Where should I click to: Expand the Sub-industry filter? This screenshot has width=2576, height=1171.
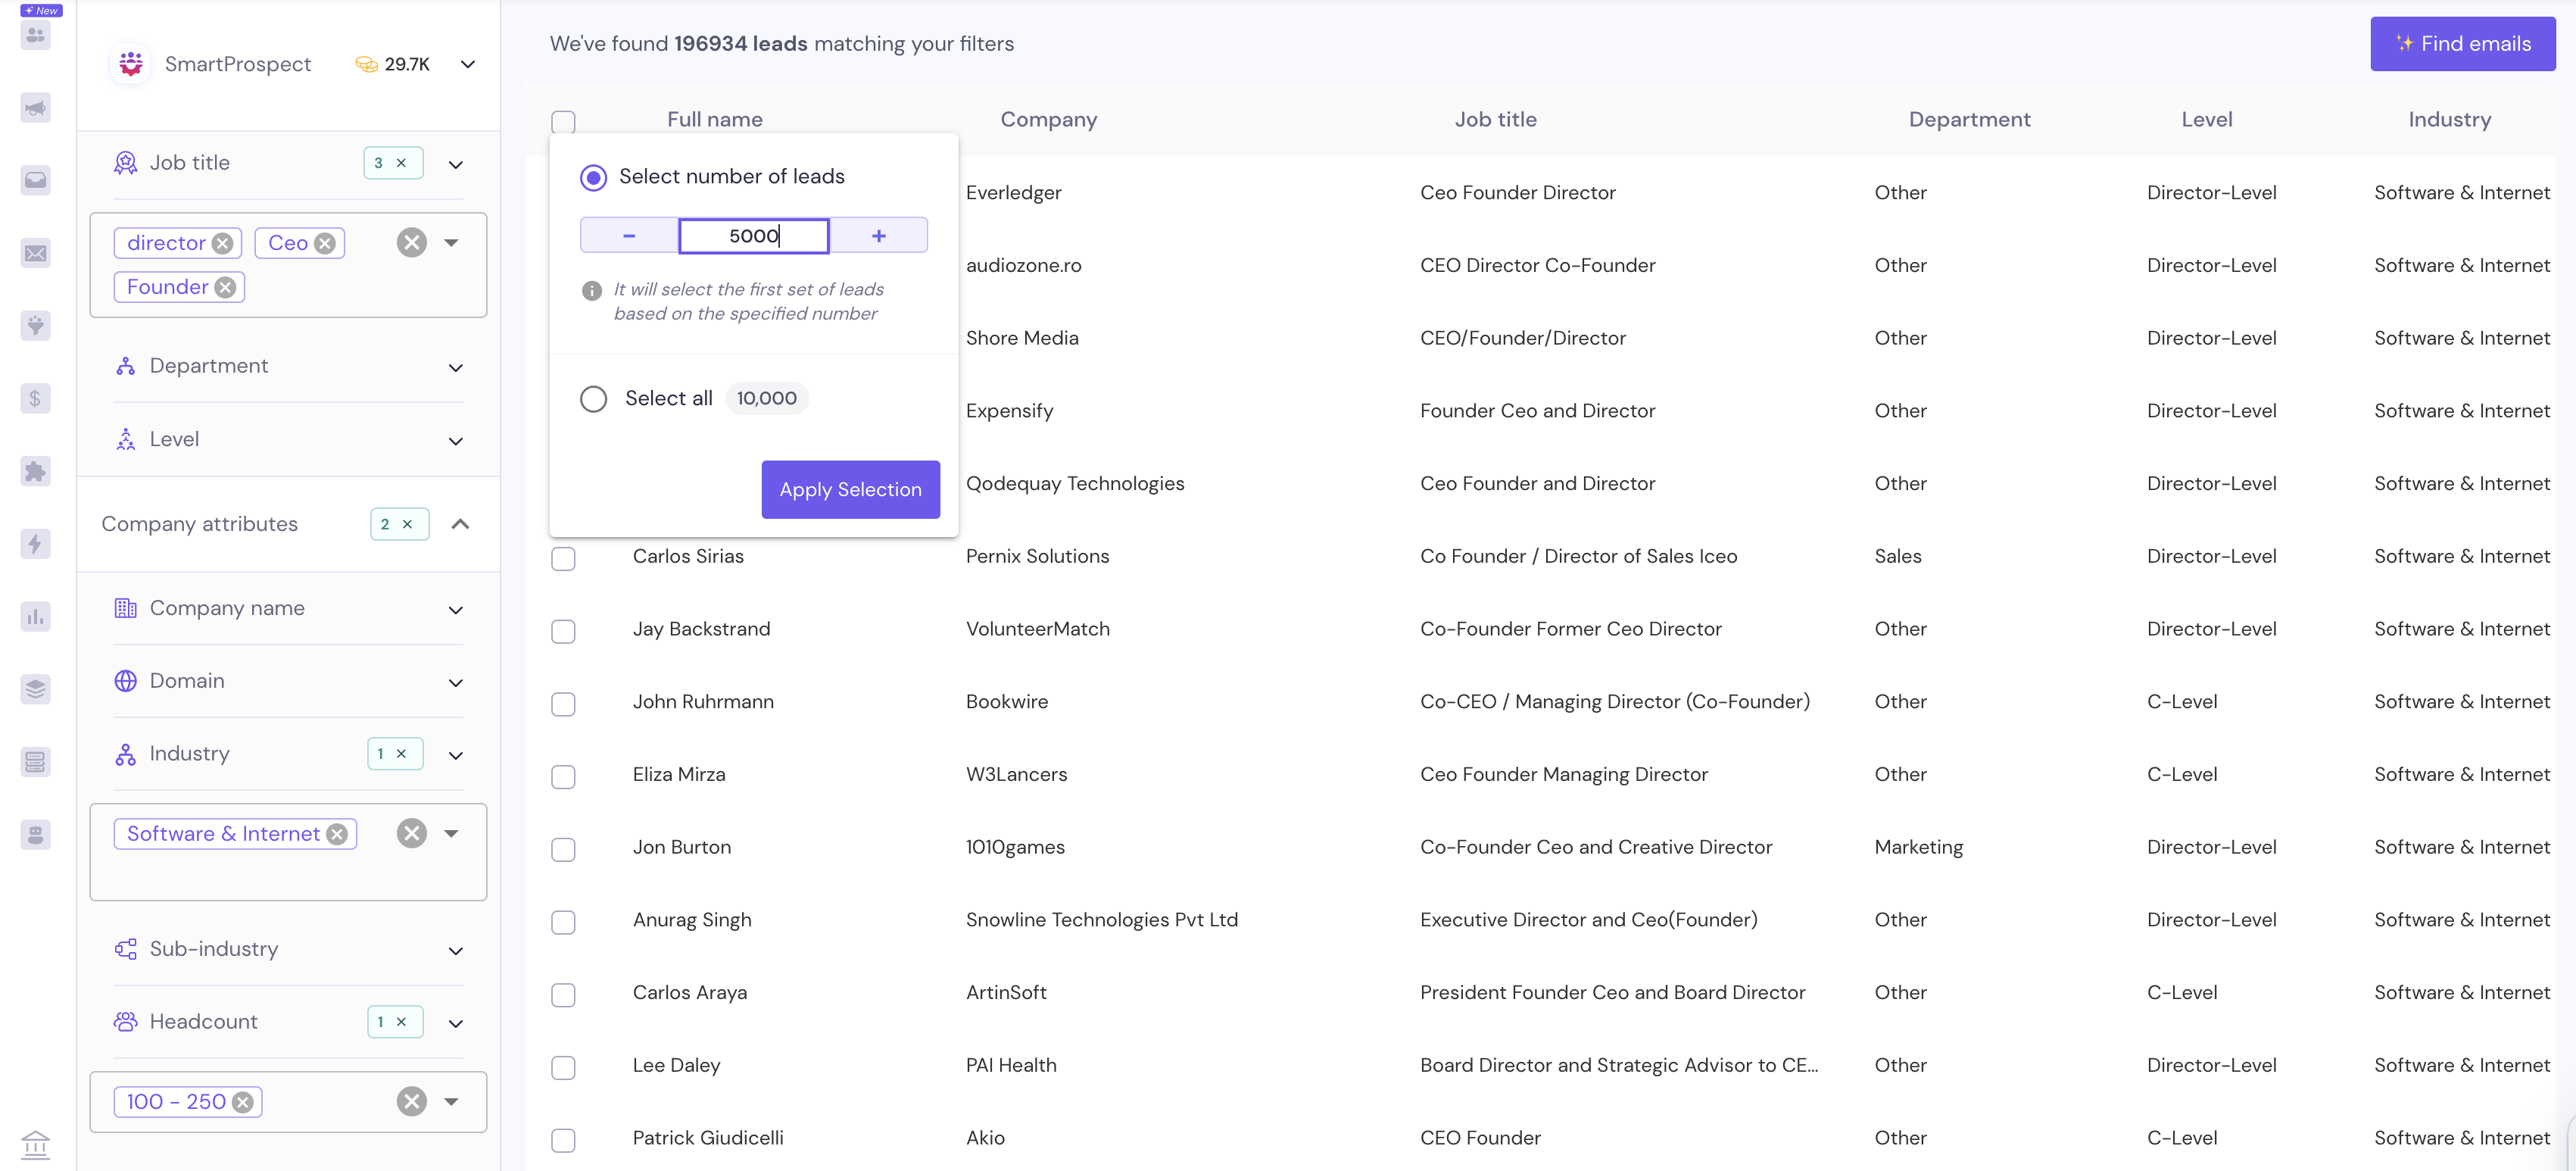pos(455,950)
